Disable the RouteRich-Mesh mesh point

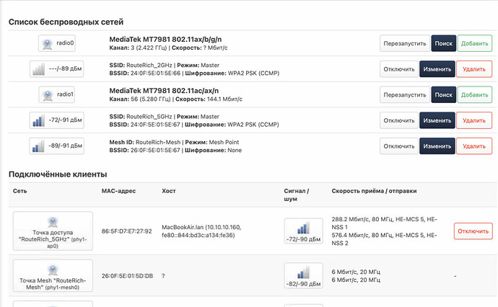[399, 146]
